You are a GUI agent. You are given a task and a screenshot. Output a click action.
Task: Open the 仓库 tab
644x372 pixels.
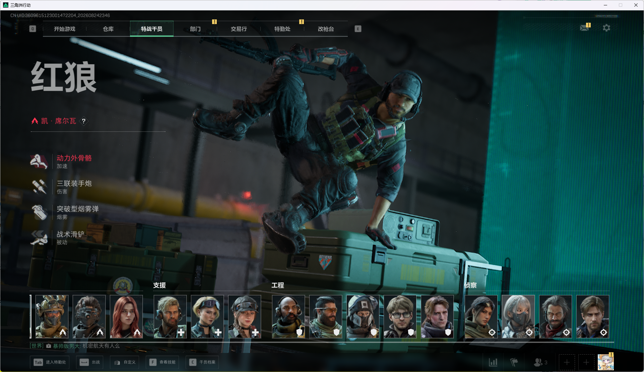[x=108, y=29]
